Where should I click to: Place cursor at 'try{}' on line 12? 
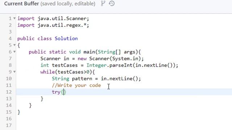click(x=59, y=92)
